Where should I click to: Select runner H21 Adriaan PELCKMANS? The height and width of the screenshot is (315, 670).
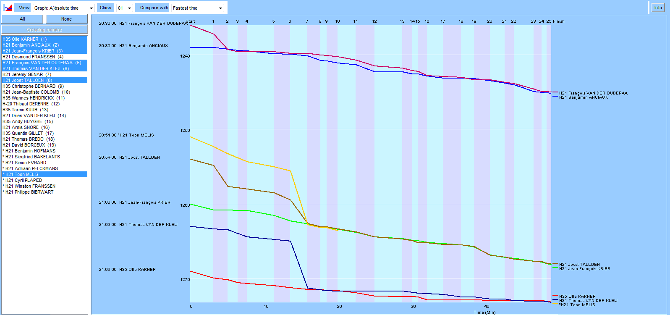click(x=44, y=168)
